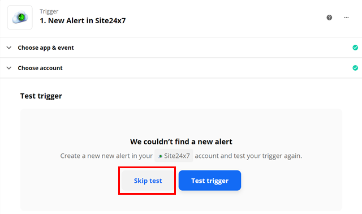Click the Test trigger section heading
The height and width of the screenshot is (214, 362).
(x=41, y=96)
